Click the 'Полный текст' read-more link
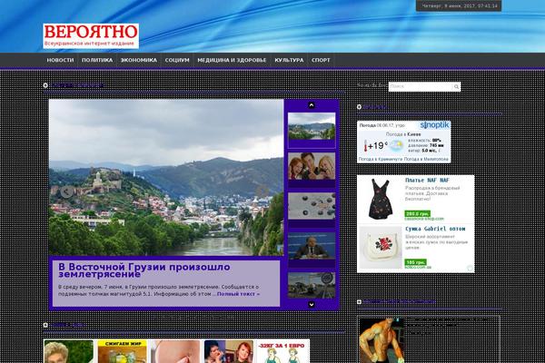545x363 pixels. point(238,294)
